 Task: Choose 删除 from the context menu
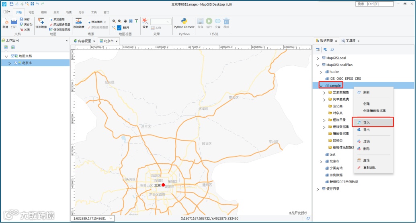[373, 149]
